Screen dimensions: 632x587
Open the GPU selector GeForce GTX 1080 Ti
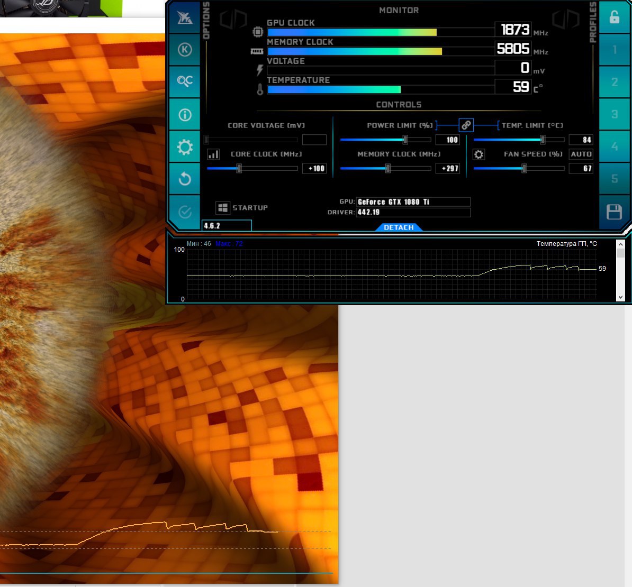coord(413,201)
